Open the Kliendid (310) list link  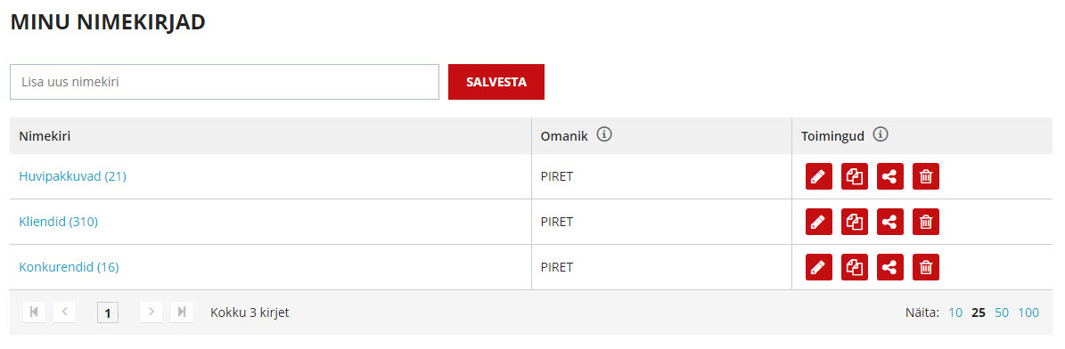(59, 222)
